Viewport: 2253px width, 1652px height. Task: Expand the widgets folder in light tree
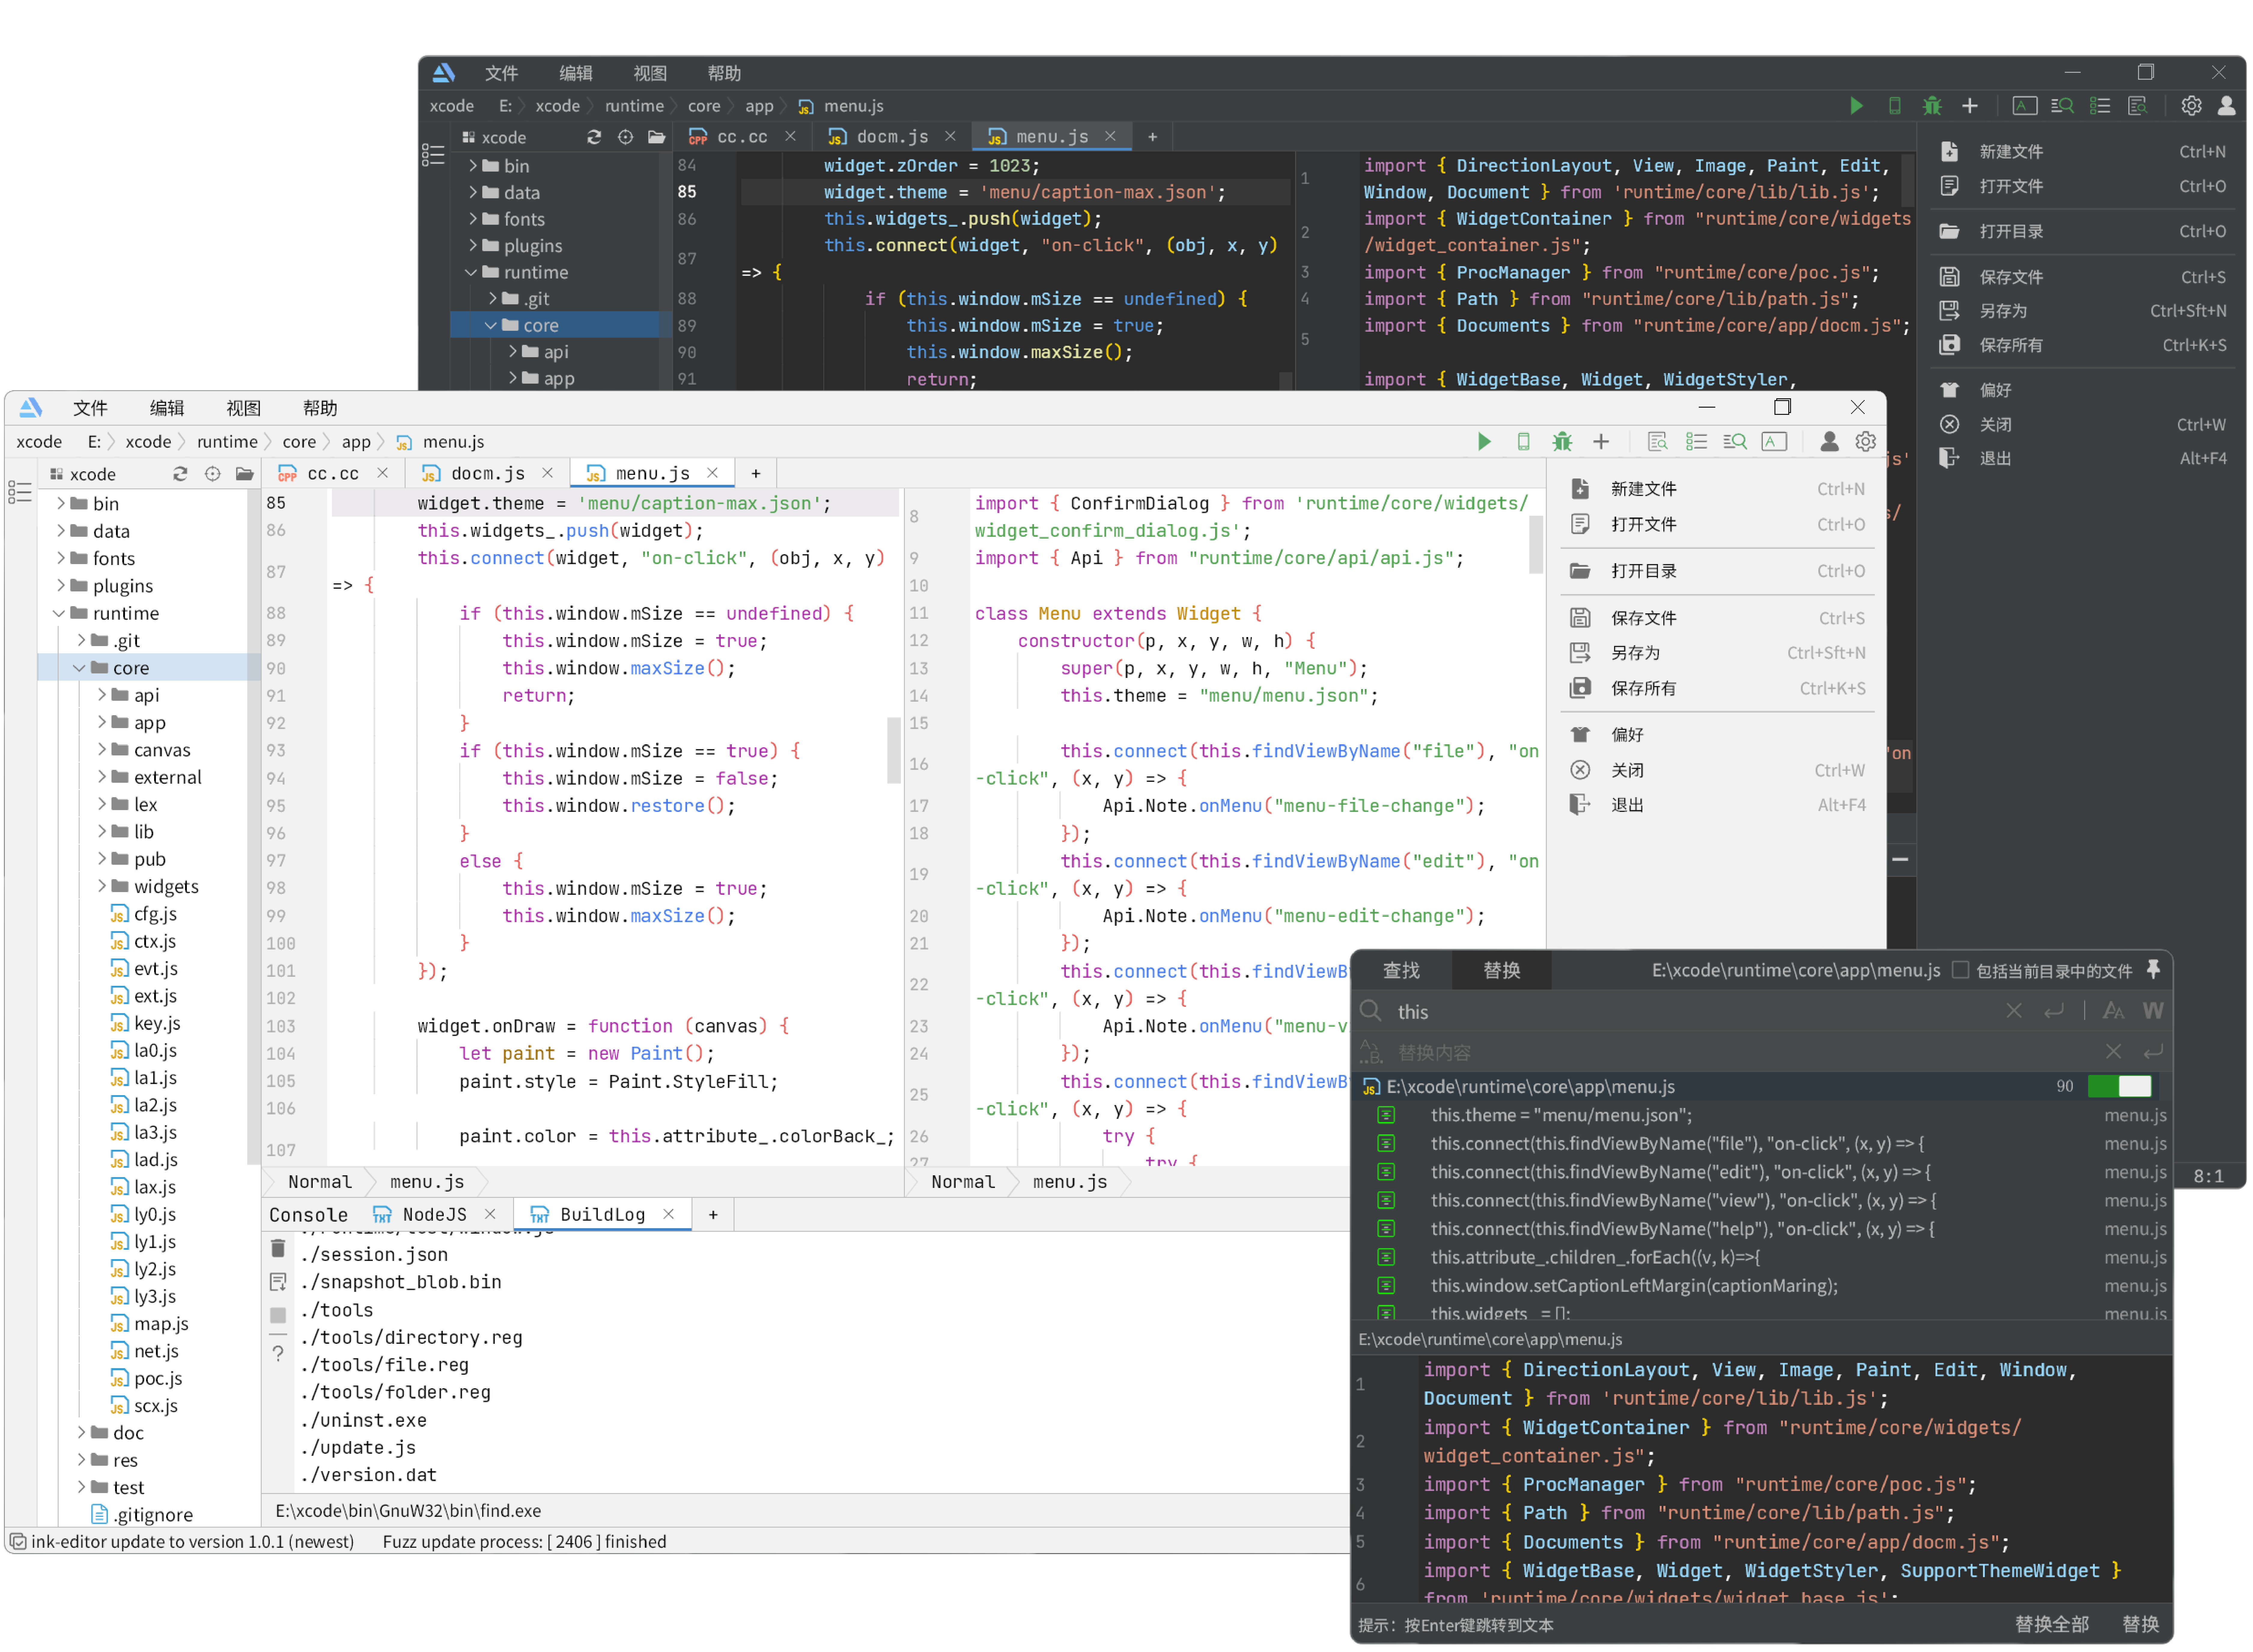point(102,886)
